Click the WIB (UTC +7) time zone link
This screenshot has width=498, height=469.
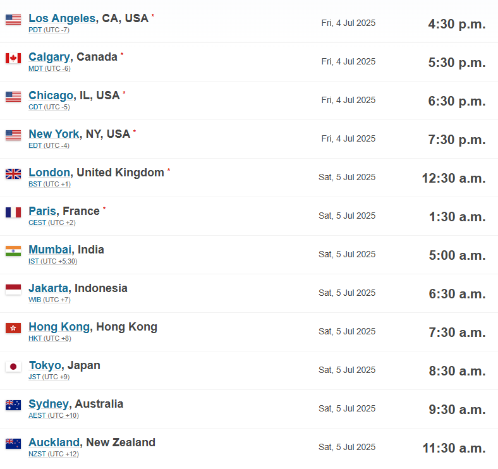pos(49,300)
